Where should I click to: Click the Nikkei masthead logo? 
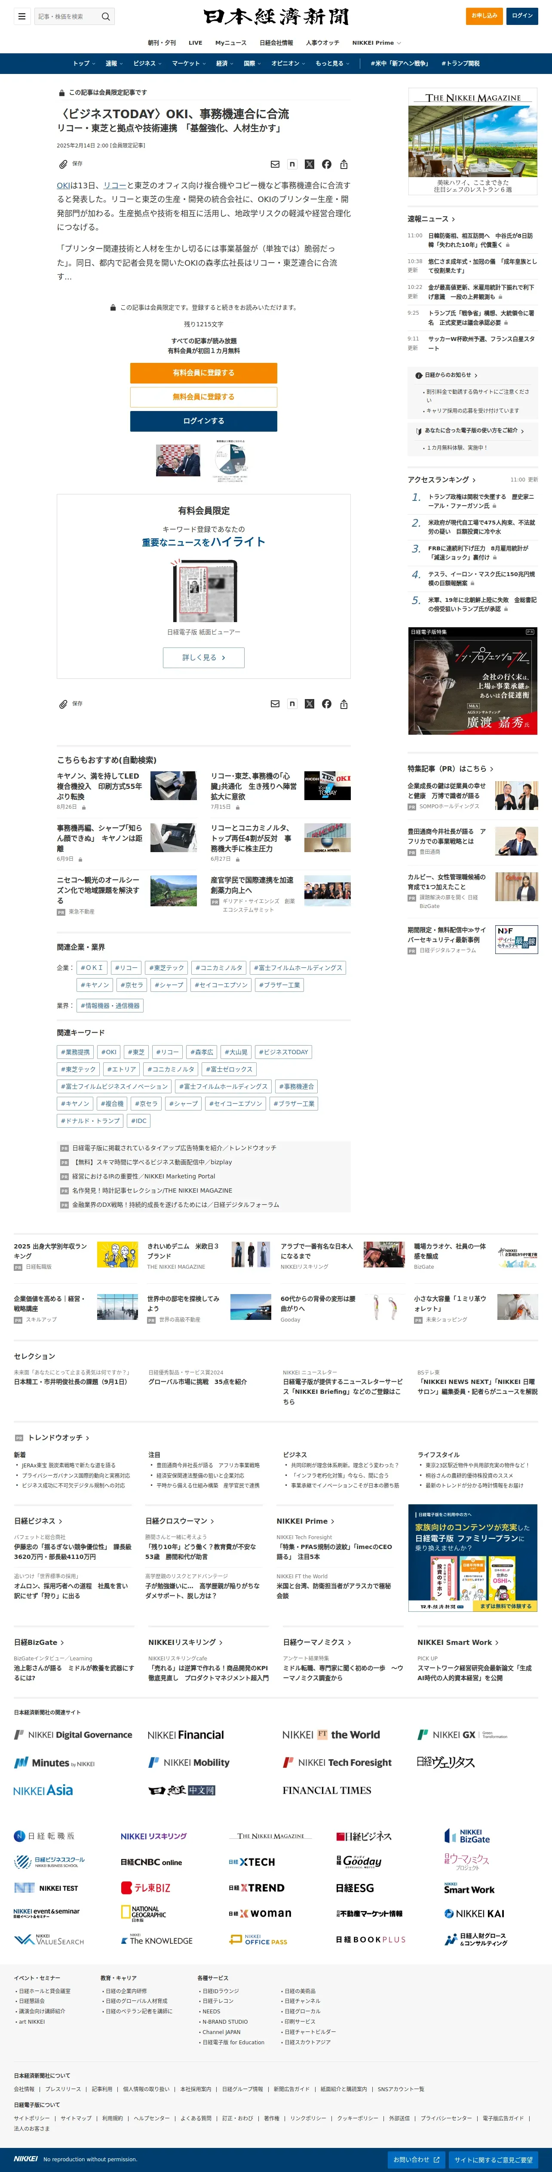(x=276, y=17)
